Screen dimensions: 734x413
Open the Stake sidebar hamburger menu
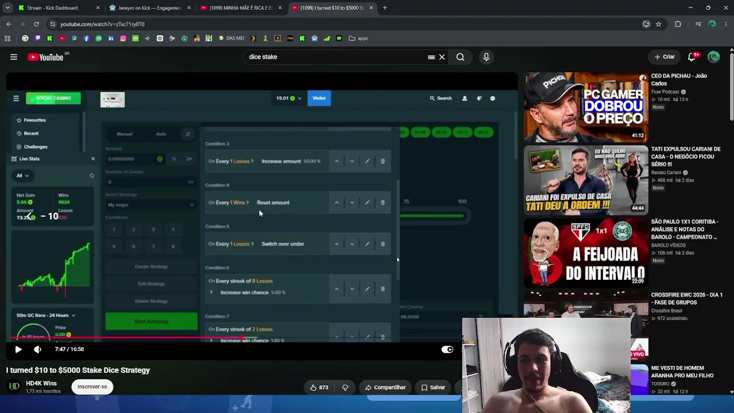[16, 99]
